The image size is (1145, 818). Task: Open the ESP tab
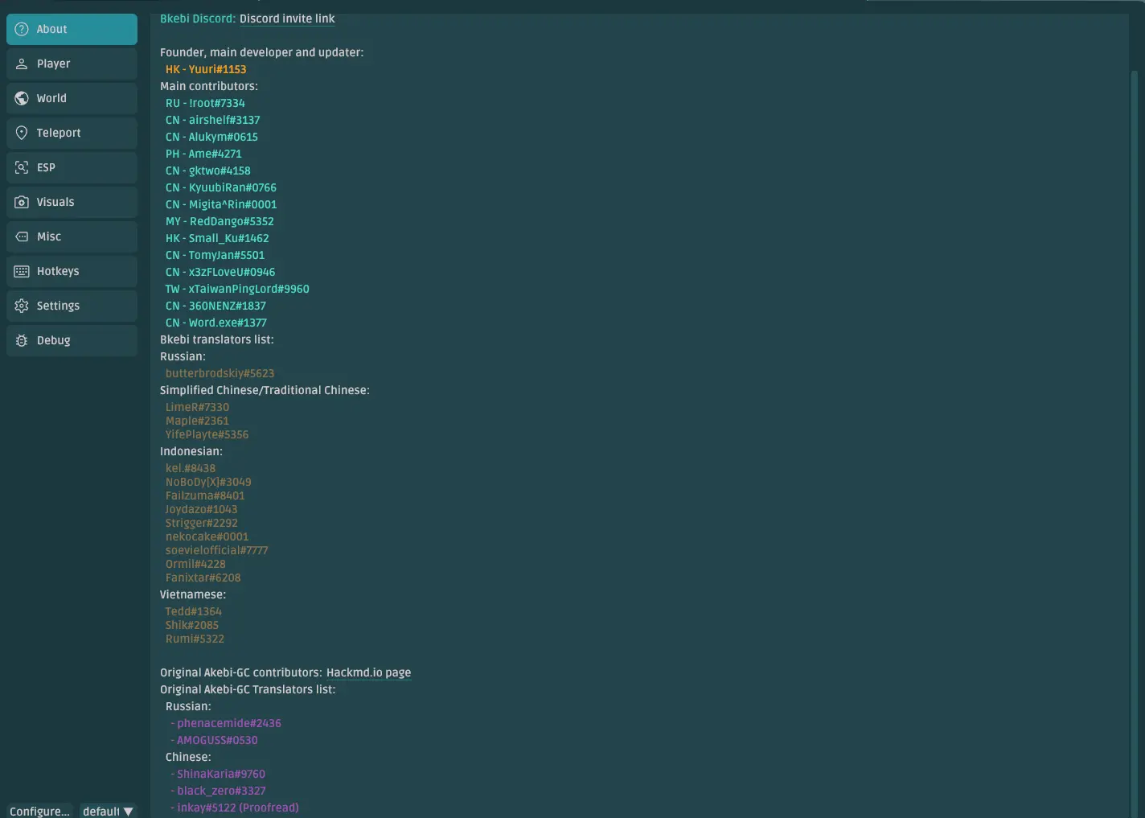(72, 167)
